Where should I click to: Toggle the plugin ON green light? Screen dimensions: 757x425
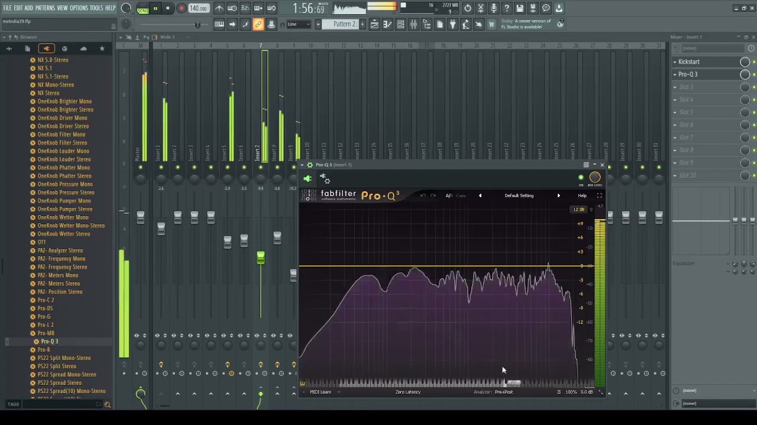pos(581,178)
